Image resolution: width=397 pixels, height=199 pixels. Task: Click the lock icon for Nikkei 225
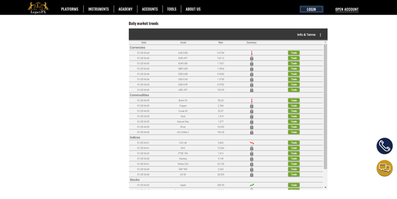pos(252,164)
